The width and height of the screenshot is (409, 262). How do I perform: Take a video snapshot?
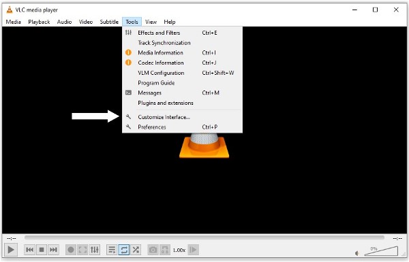pos(153,250)
